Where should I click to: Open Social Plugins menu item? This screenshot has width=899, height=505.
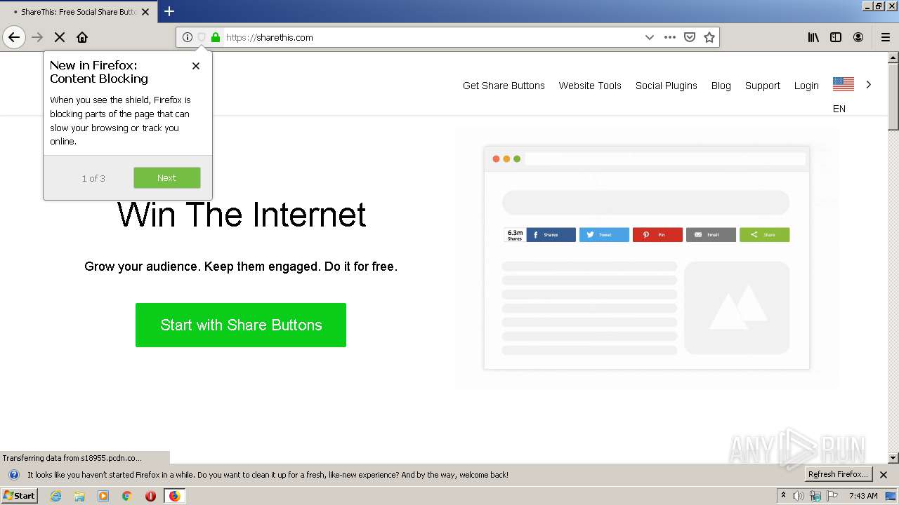click(x=667, y=86)
